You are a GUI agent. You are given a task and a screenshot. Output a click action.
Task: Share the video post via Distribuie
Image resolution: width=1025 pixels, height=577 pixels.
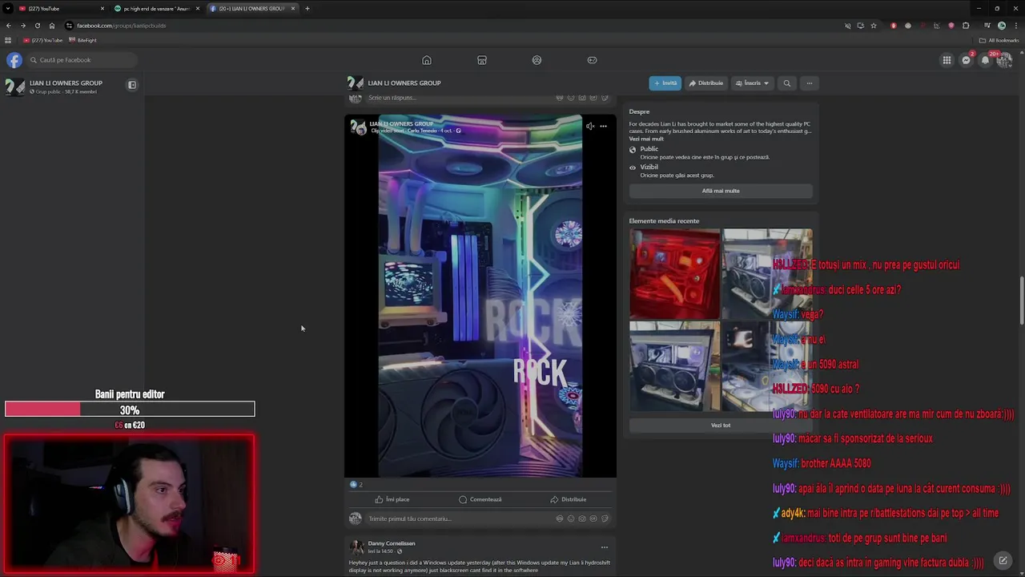coord(569,499)
